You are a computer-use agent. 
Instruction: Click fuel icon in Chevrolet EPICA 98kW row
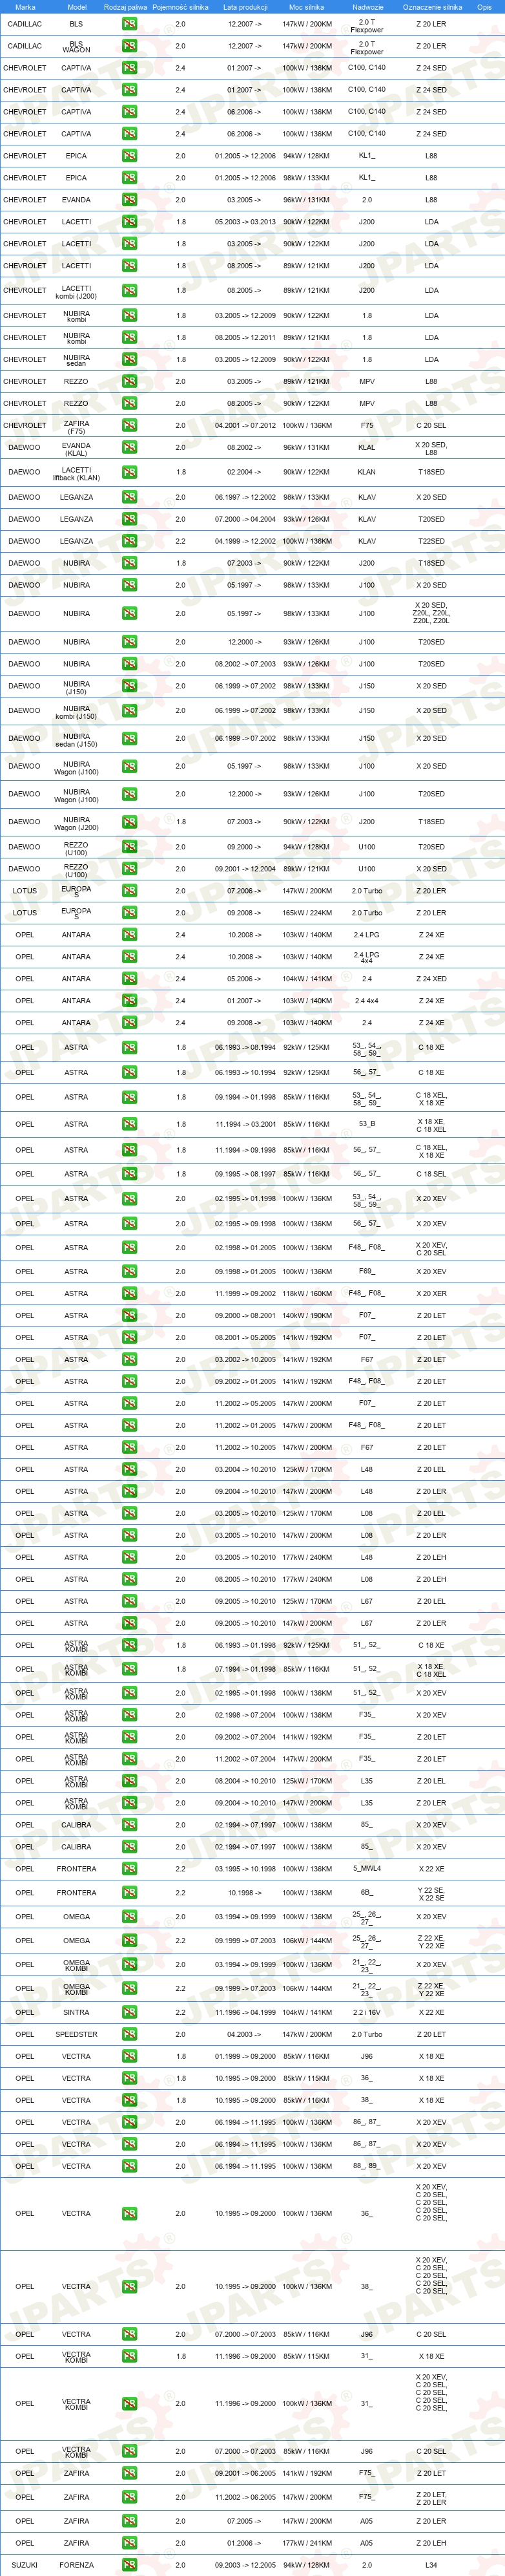(130, 178)
